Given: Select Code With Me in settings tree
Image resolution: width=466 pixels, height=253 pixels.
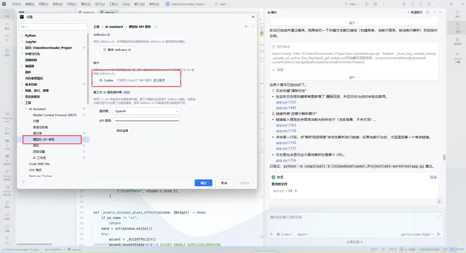Looking at the screenshot, I should [39, 164].
